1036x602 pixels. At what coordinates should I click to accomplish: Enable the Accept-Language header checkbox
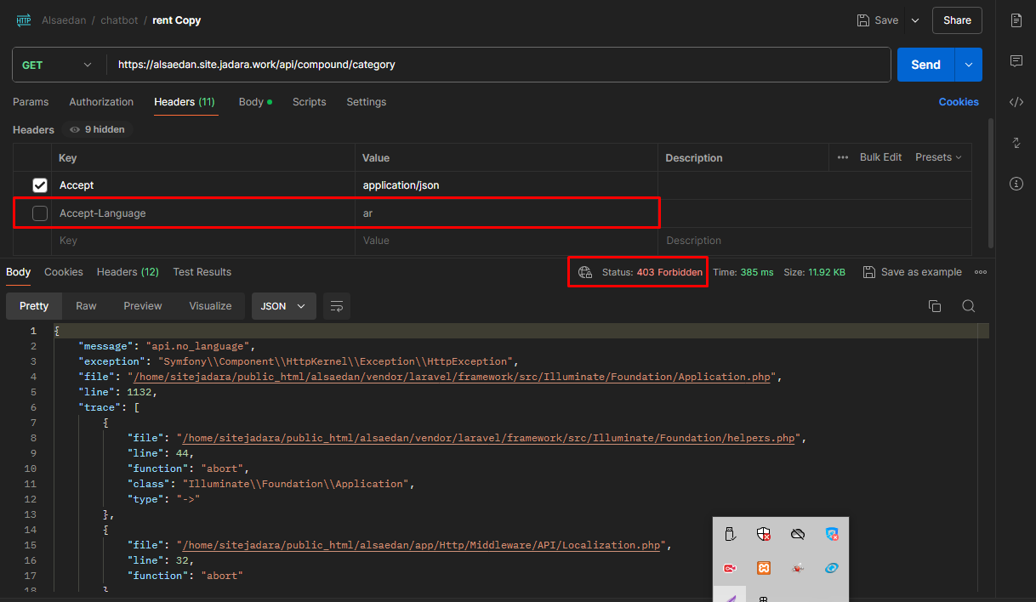point(40,213)
